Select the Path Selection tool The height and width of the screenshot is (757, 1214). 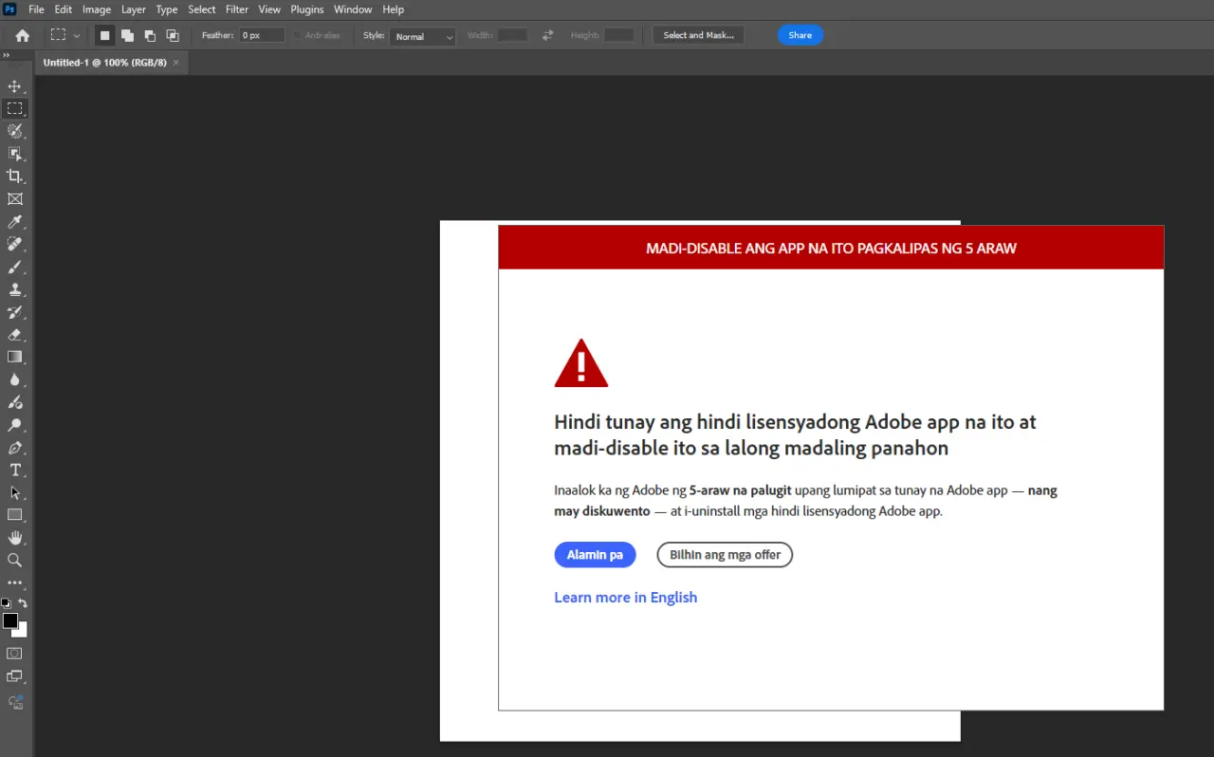(15, 493)
